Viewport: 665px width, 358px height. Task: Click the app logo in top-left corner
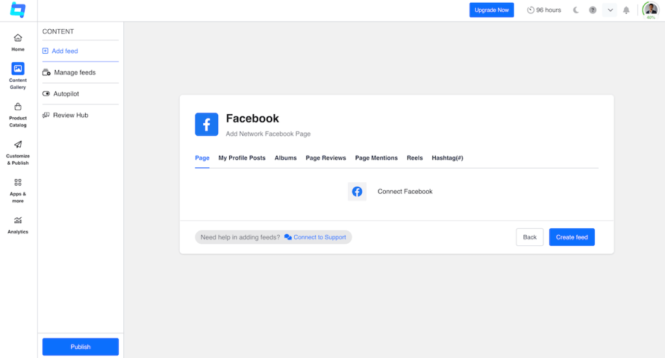[x=18, y=10]
